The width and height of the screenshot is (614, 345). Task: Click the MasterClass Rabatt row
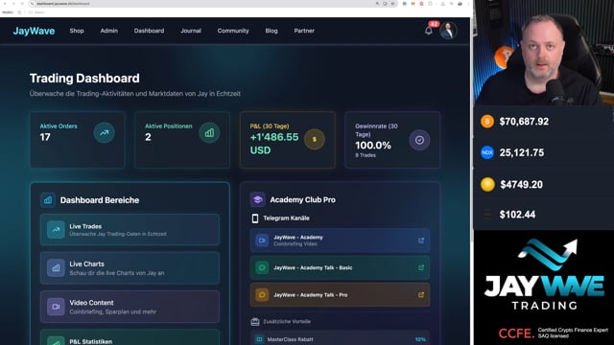[340, 339]
